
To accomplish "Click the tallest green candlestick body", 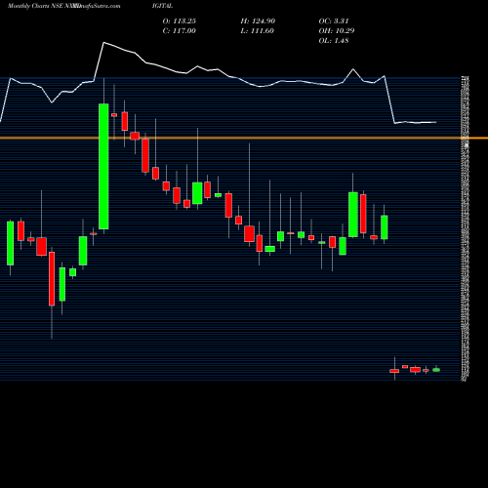I will coord(103,166).
